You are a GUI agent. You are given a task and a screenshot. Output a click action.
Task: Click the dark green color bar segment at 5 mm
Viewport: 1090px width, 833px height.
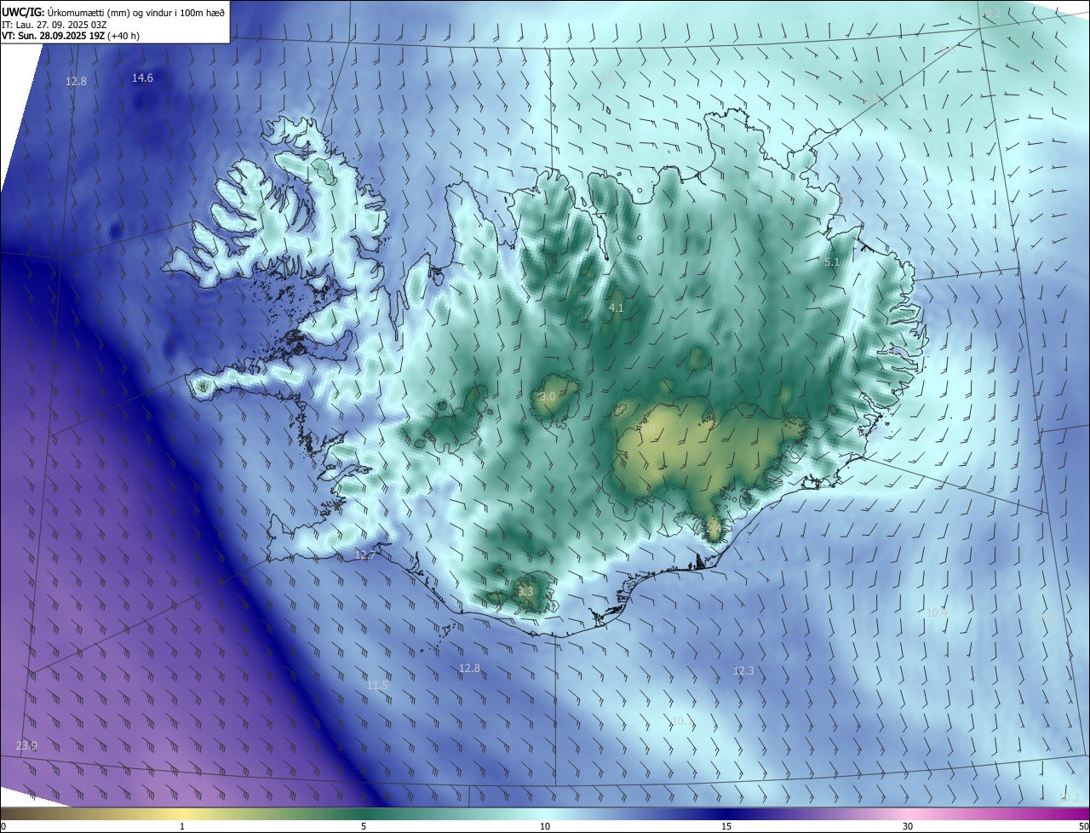(364, 814)
